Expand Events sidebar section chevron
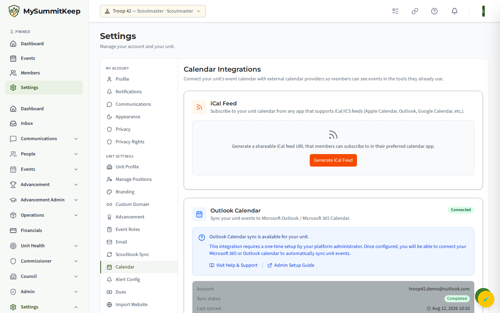This screenshot has height=313, width=500. (x=76, y=169)
